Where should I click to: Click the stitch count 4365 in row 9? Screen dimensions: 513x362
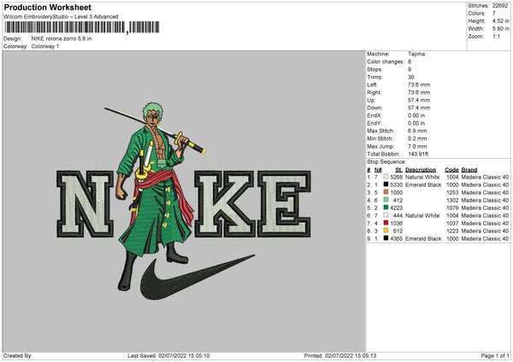396,238
